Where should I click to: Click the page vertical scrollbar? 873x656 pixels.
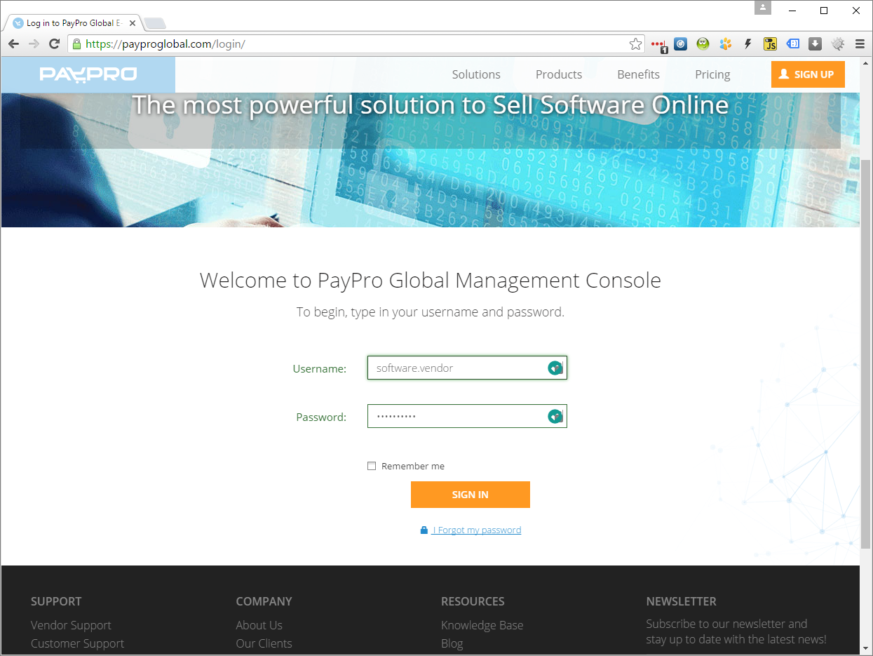pyautogui.click(x=866, y=355)
